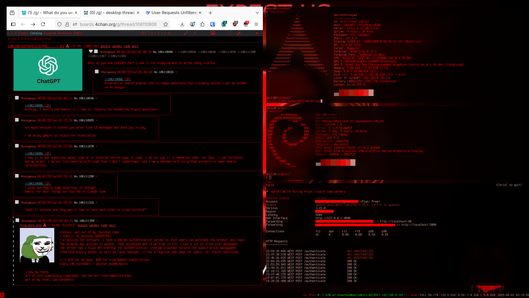Jump to thread [Bottom] link
This screenshot has width=529, height=298.
(x=44, y=39)
